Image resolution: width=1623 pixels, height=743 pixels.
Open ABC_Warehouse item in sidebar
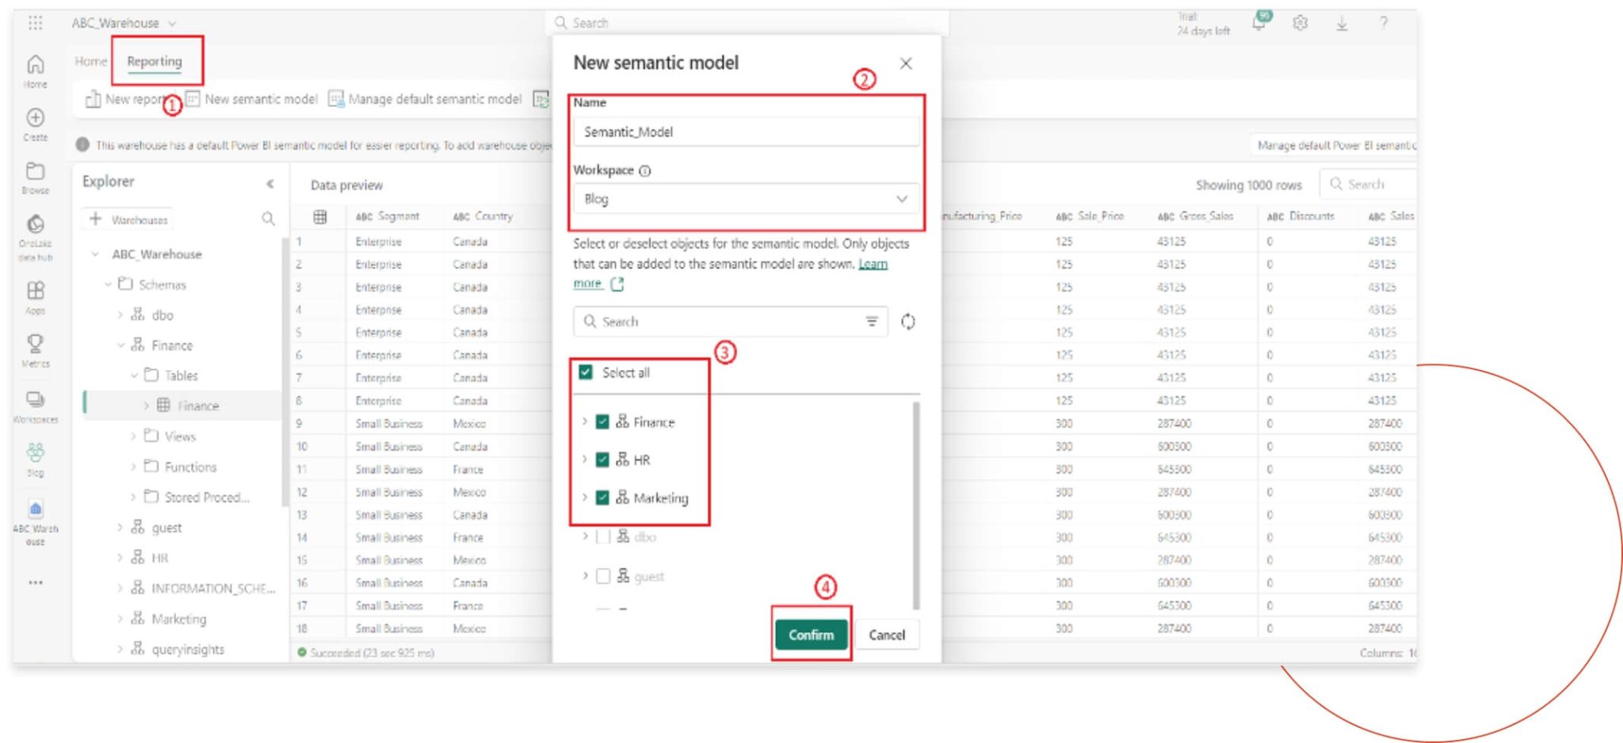36,523
